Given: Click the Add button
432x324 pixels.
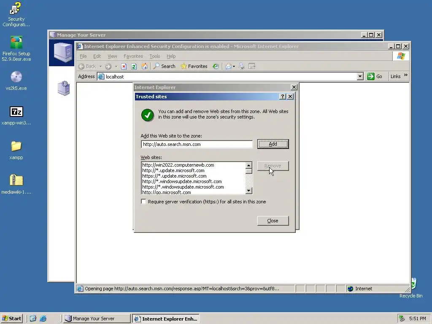Looking at the screenshot, I should pyautogui.click(x=273, y=144).
